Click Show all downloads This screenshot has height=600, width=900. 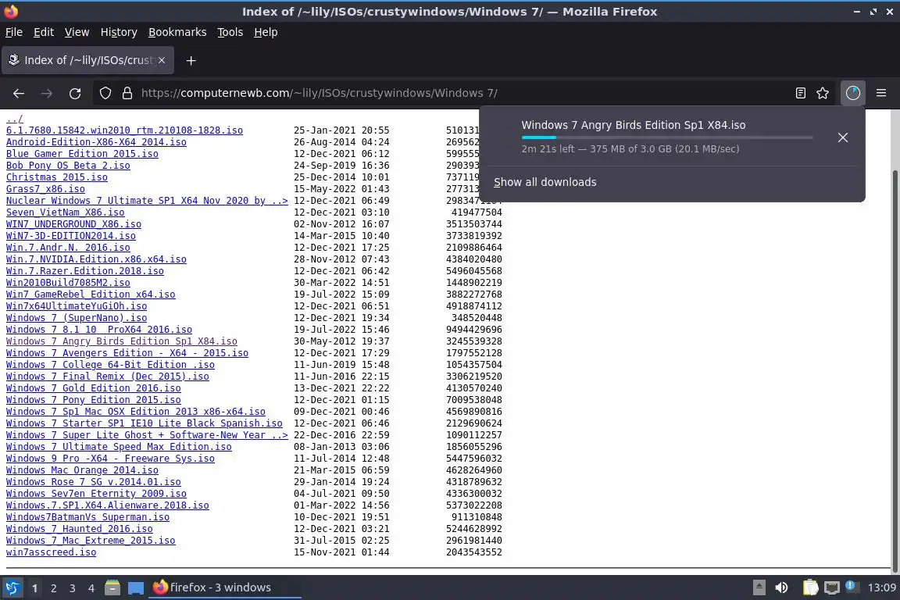[x=545, y=182]
